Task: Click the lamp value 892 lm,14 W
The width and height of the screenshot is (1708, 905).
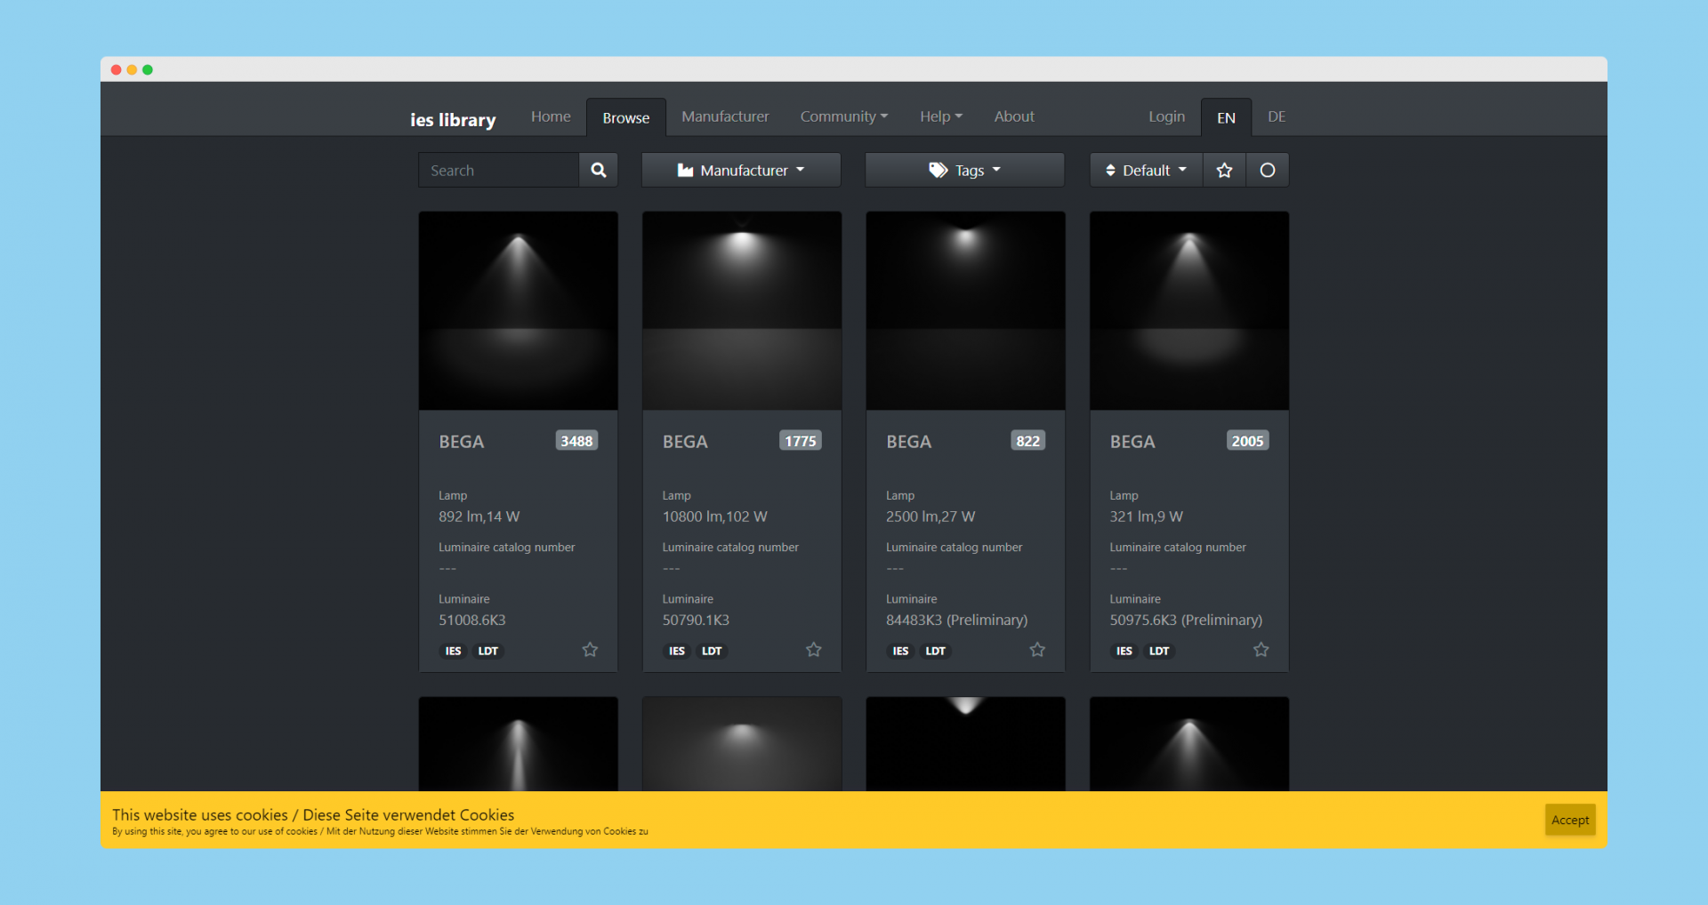Action: [479, 517]
